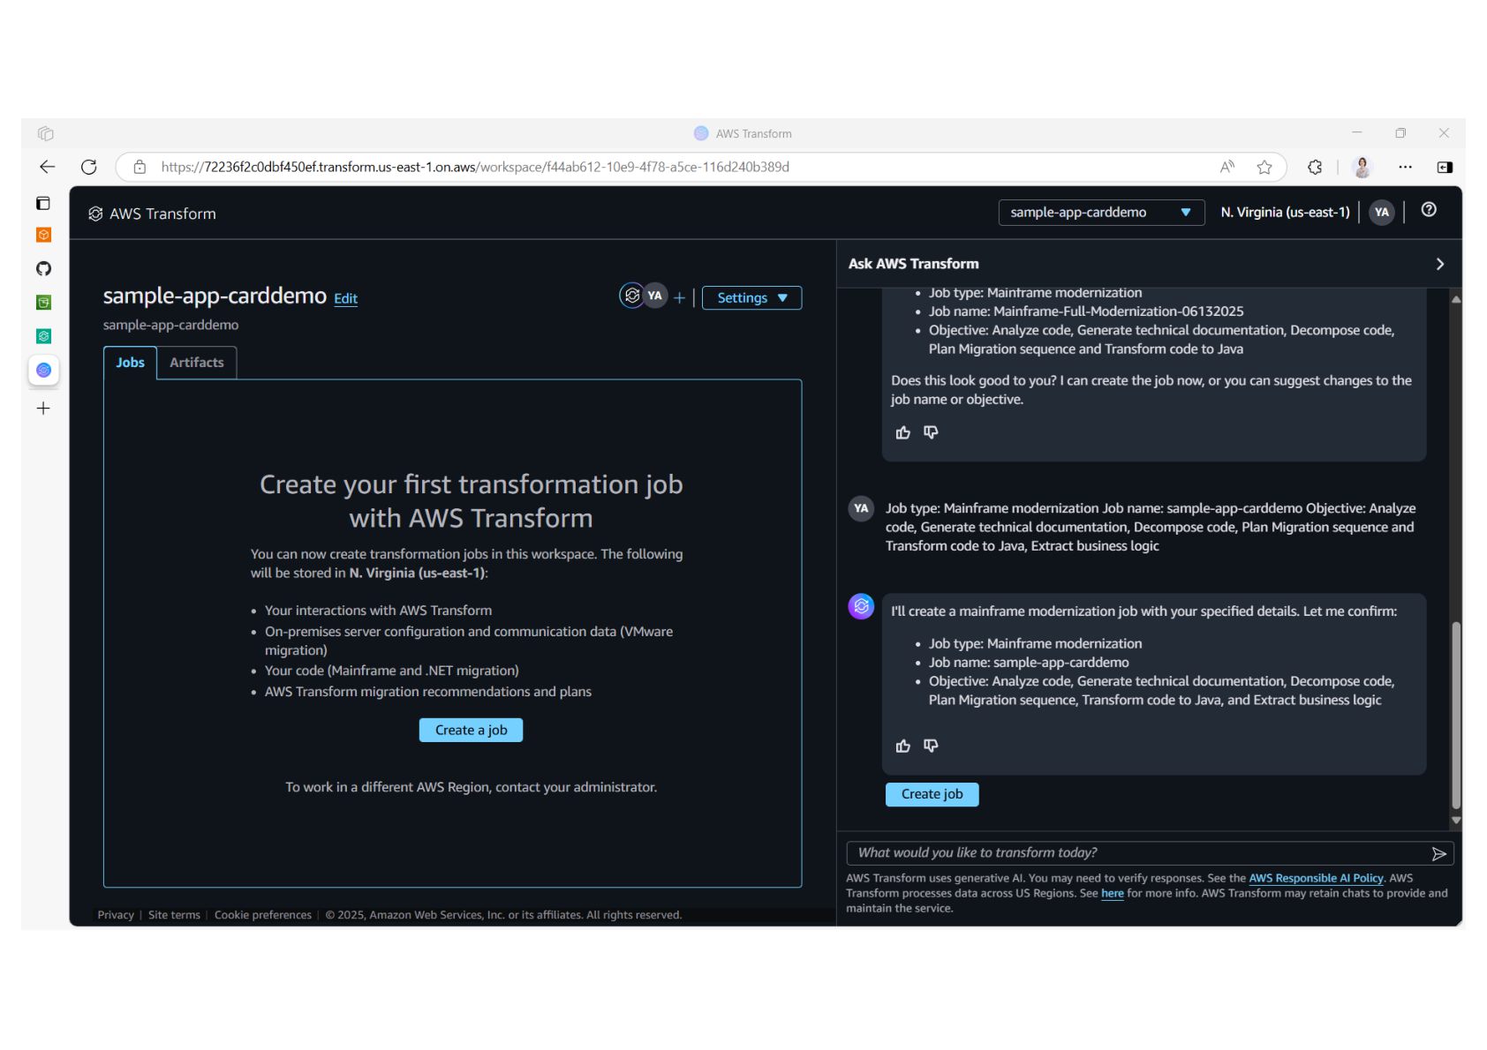Open the N. Virginia region selector

coord(1285,213)
